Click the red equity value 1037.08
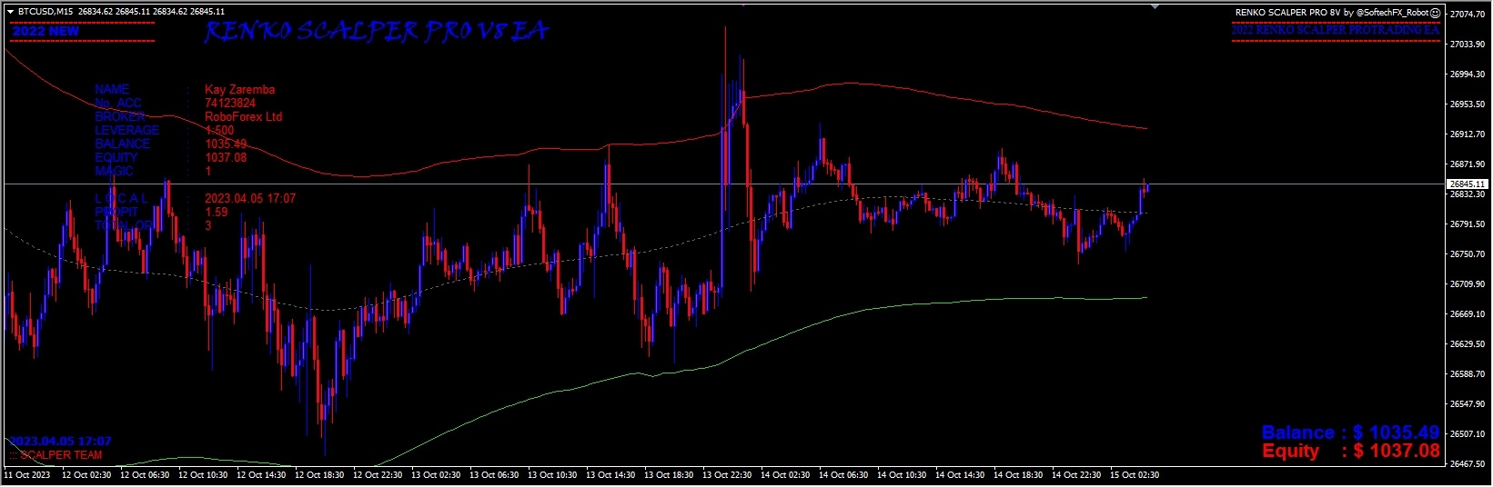The height and width of the screenshot is (487, 1493). pyautogui.click(x=226, y=157)
